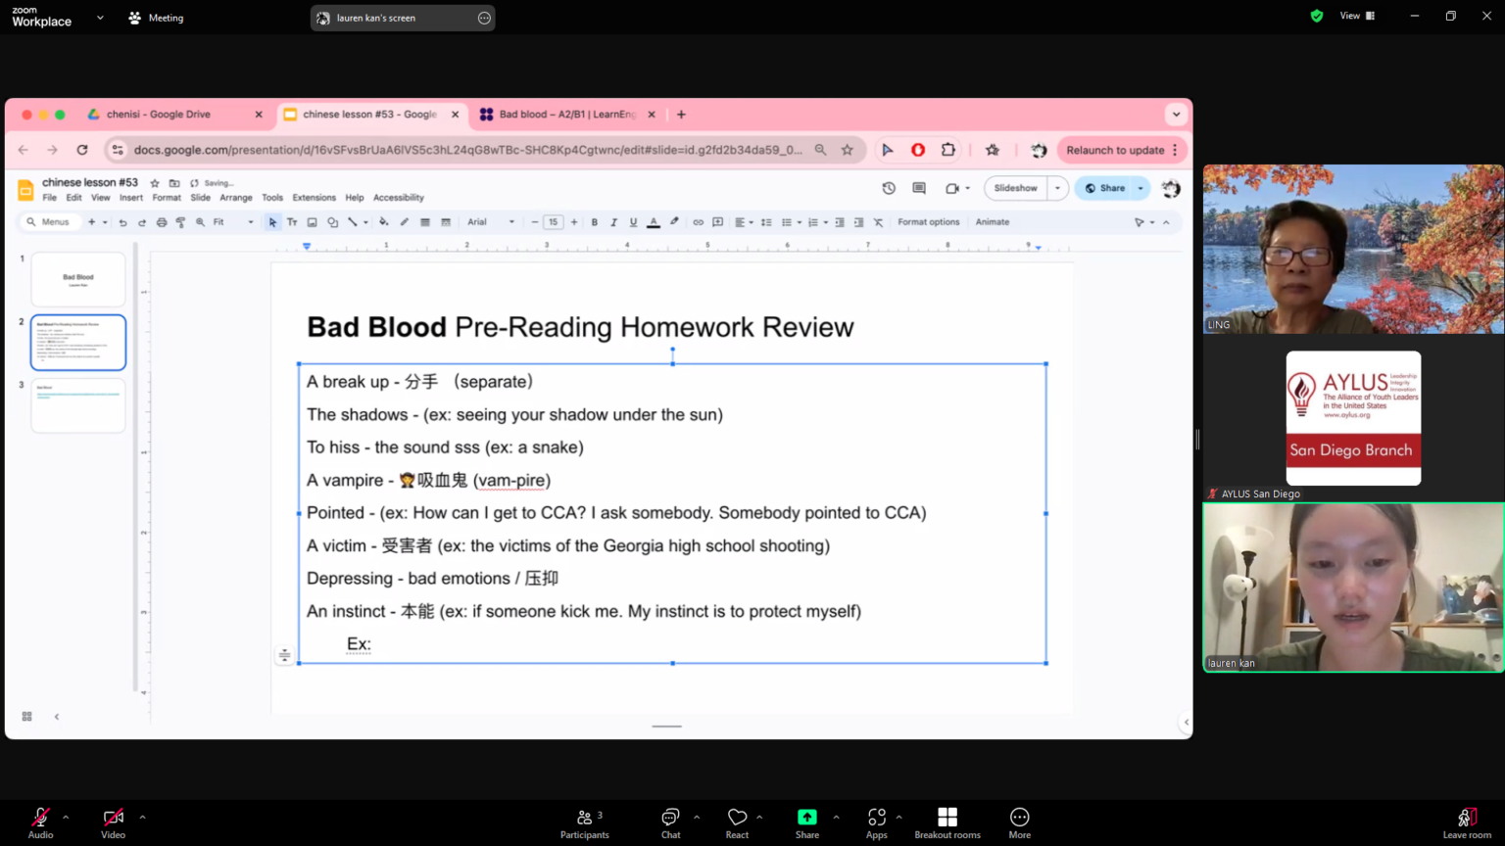
Task: Bookmark this page with star icon
Action: 848,150
